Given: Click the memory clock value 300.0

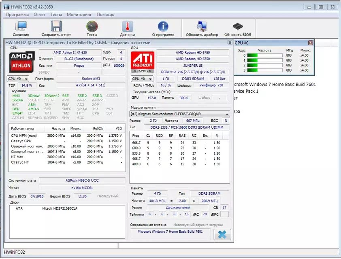Looking at the screenshot, I should pyautogui.click(x=184, y=98).
